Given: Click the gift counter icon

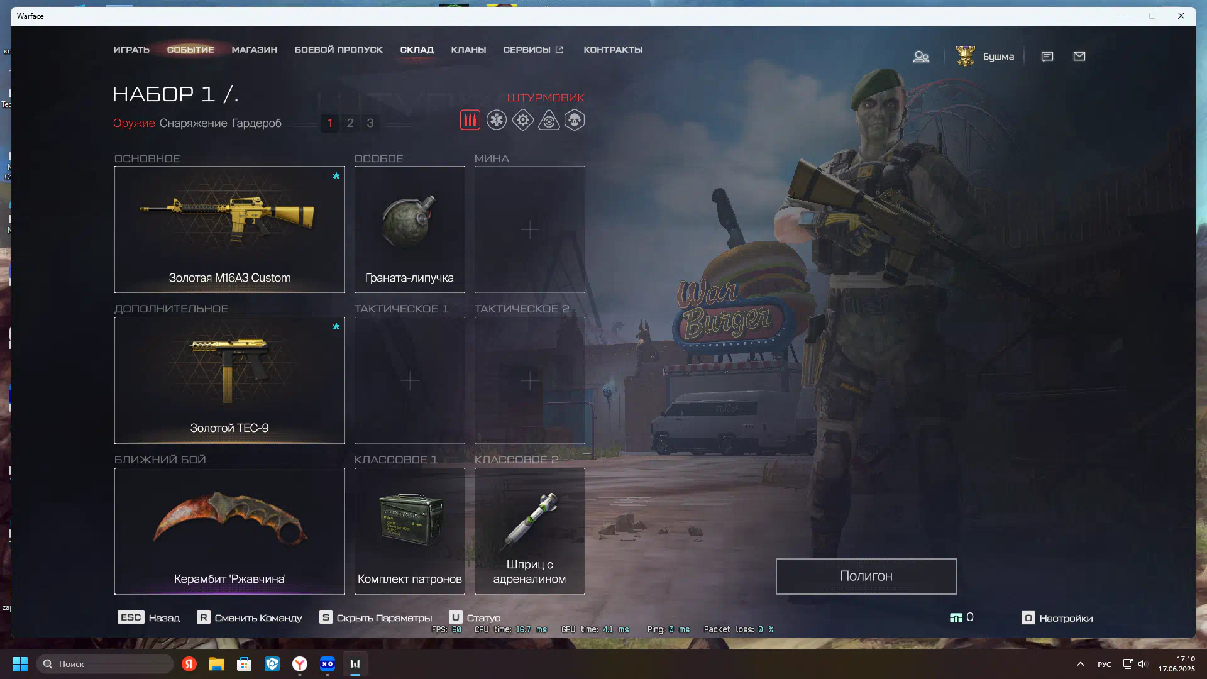Looking at the screenshot, I should 956,618.
